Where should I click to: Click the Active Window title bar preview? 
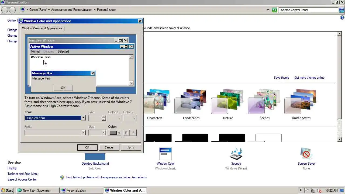(82, 47)
